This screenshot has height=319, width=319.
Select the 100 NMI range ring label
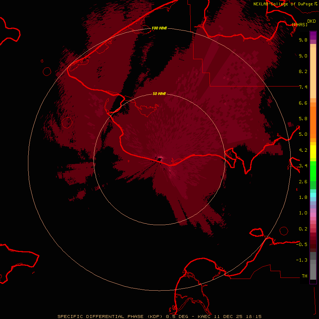159,28
